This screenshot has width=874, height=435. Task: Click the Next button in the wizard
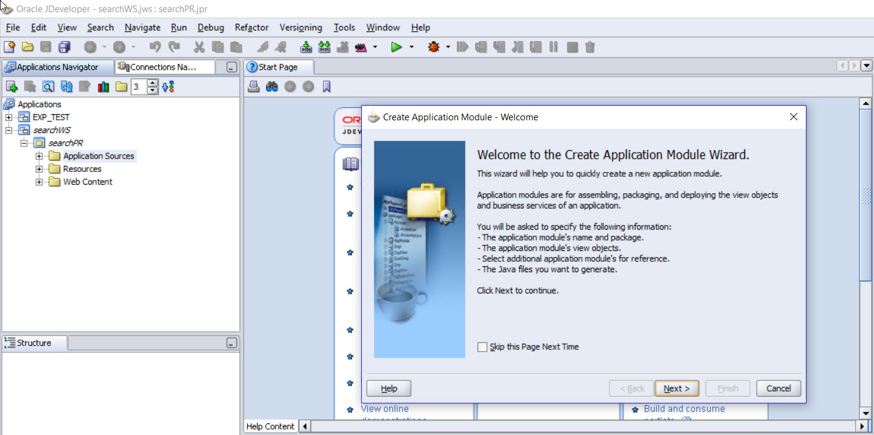click(x=676, y=388)
